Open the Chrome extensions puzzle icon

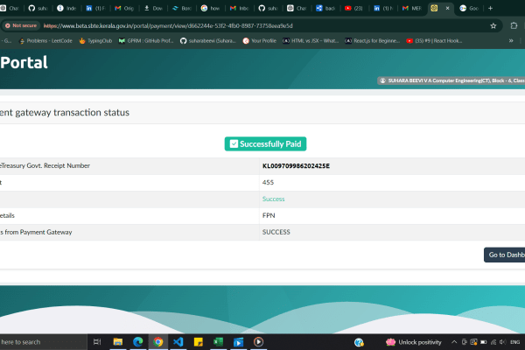514,25
